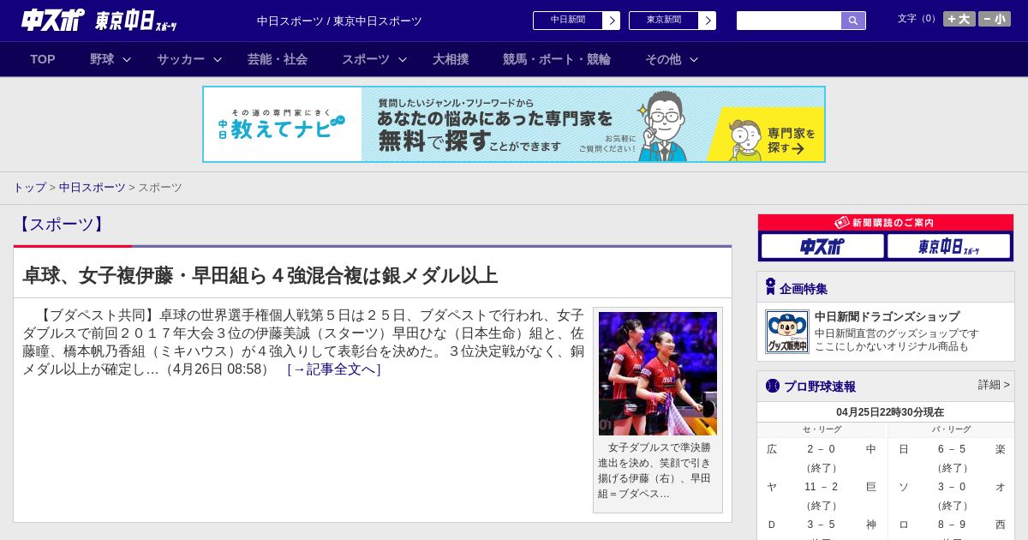Click the Ｄ 3－5 神 score
The height and width of the screenshot is (540, 1028).
pos(822,525)
